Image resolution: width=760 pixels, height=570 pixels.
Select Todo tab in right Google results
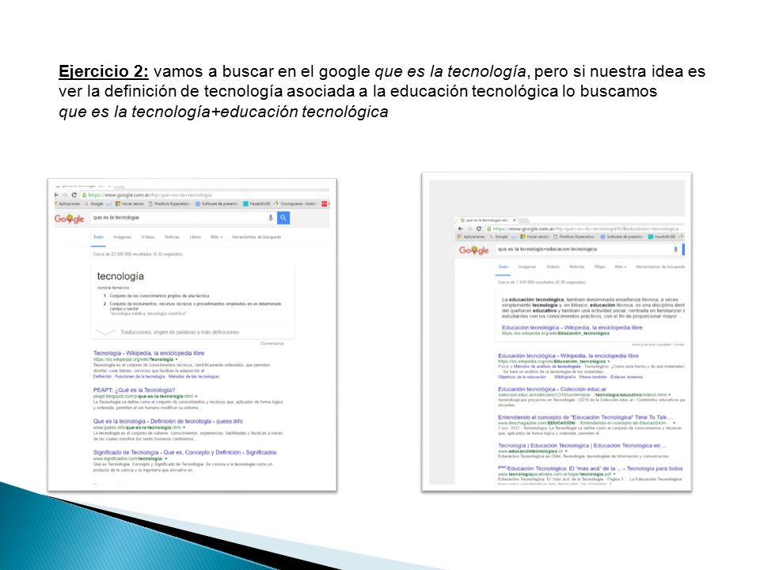click(503, 267)
